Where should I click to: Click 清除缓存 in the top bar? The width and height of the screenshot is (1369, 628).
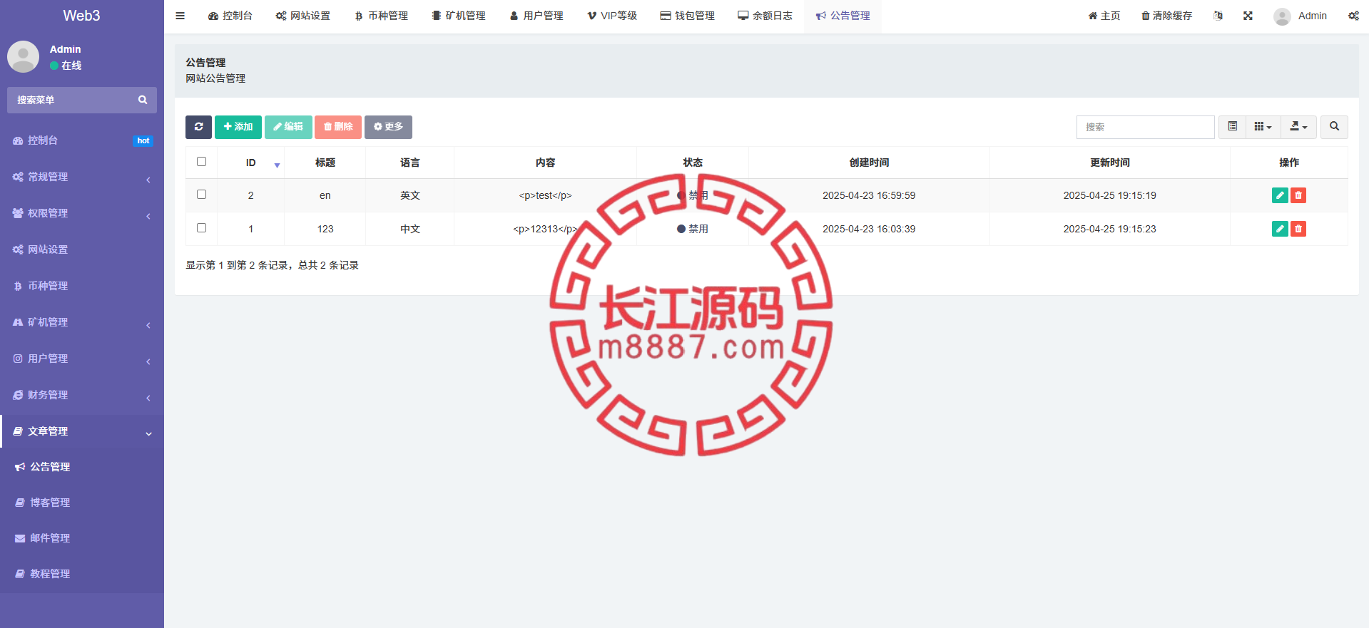pos(1166,16)
